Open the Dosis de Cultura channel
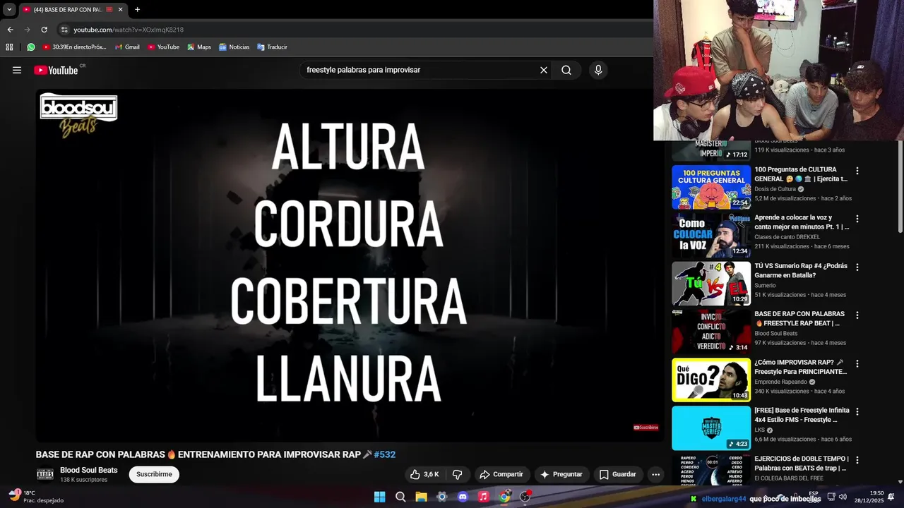This screenshot has height=508, width=904. (x=775, y=189)
